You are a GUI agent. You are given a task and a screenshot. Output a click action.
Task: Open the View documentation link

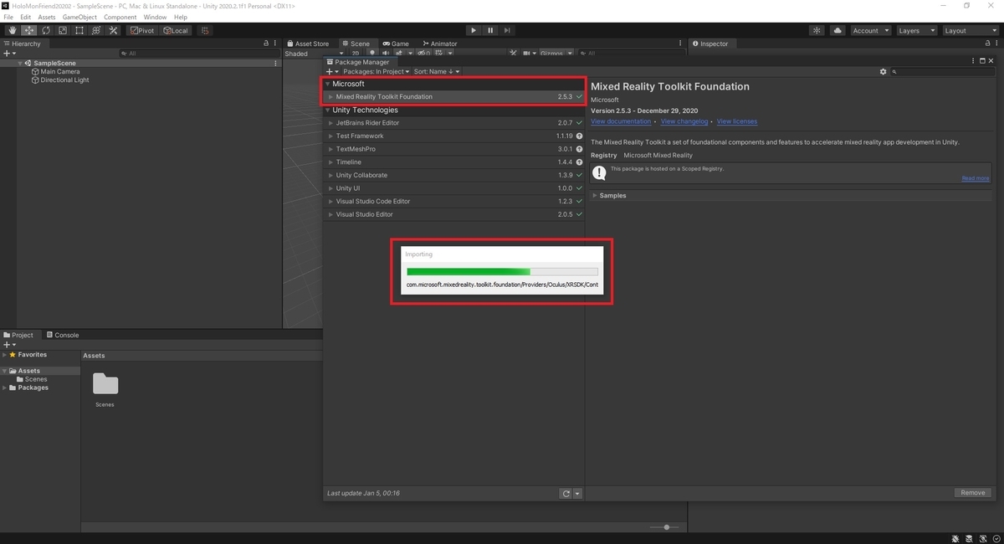click(x=621, y=121)
